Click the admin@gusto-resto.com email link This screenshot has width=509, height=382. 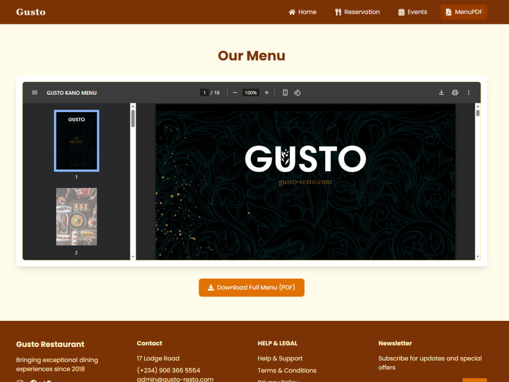pyautogui.click(x=175, y=379)
